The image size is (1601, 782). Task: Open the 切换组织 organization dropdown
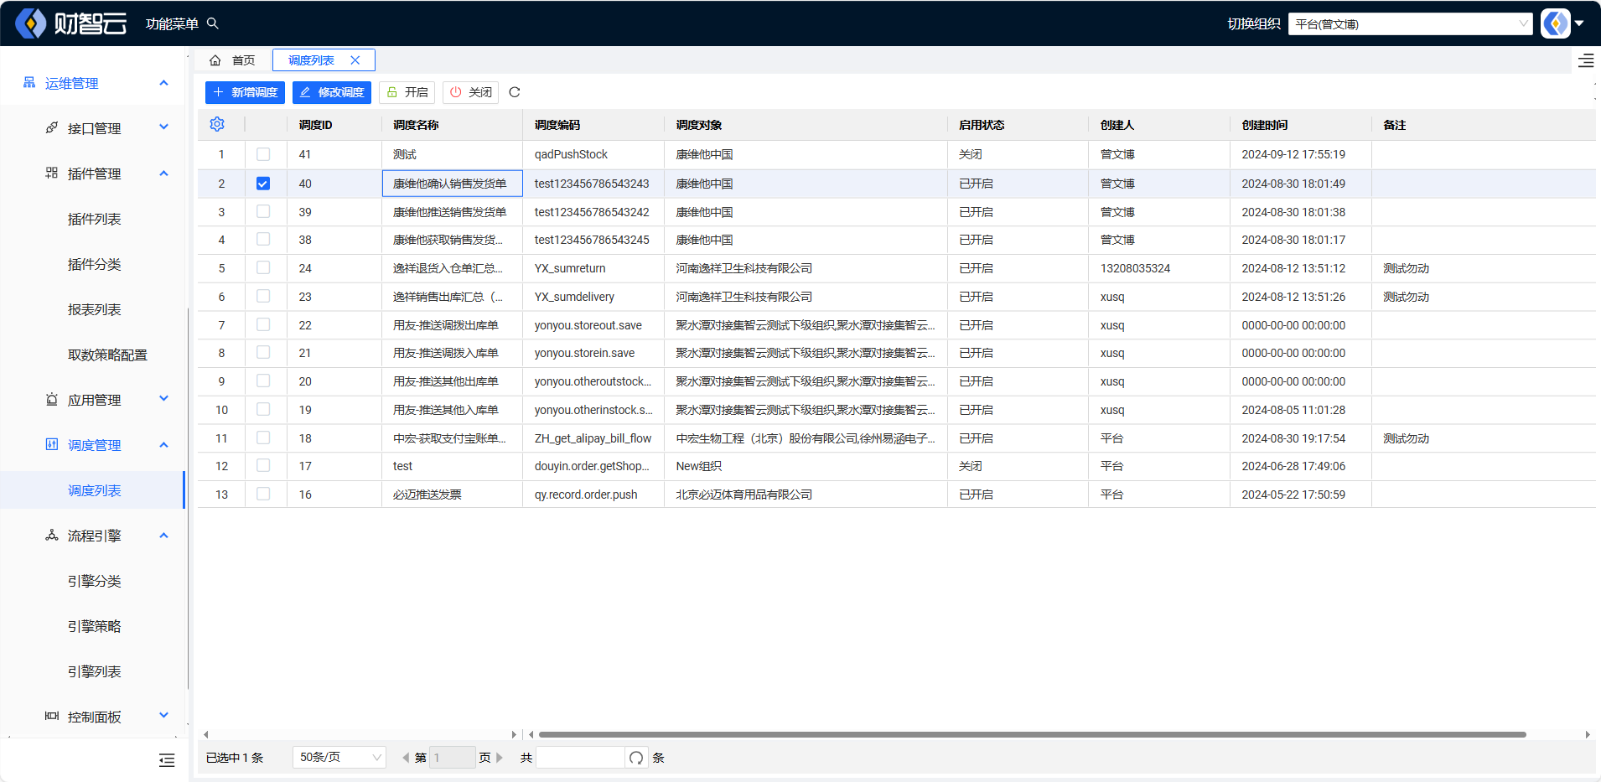(x=1410, y=23)
